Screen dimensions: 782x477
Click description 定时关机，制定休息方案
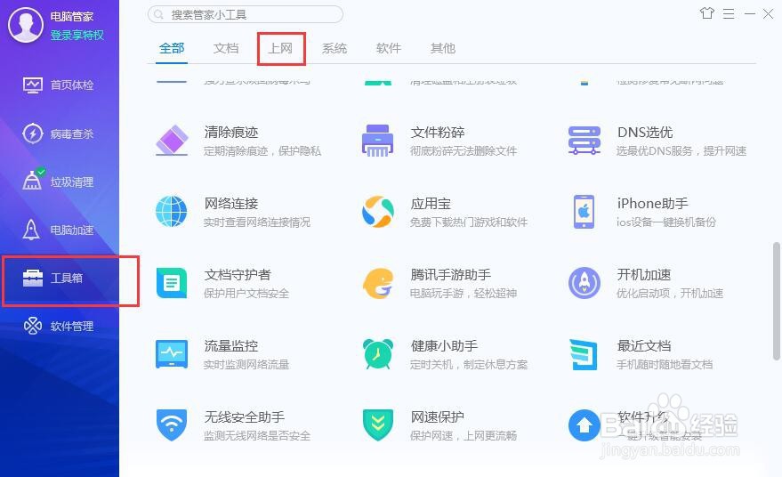pyautogui.click(x=469, y=365)
